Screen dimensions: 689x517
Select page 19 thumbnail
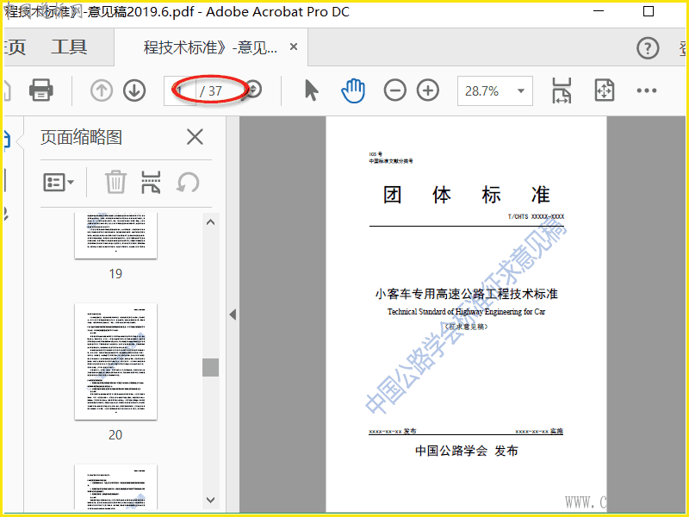point(115,236)
